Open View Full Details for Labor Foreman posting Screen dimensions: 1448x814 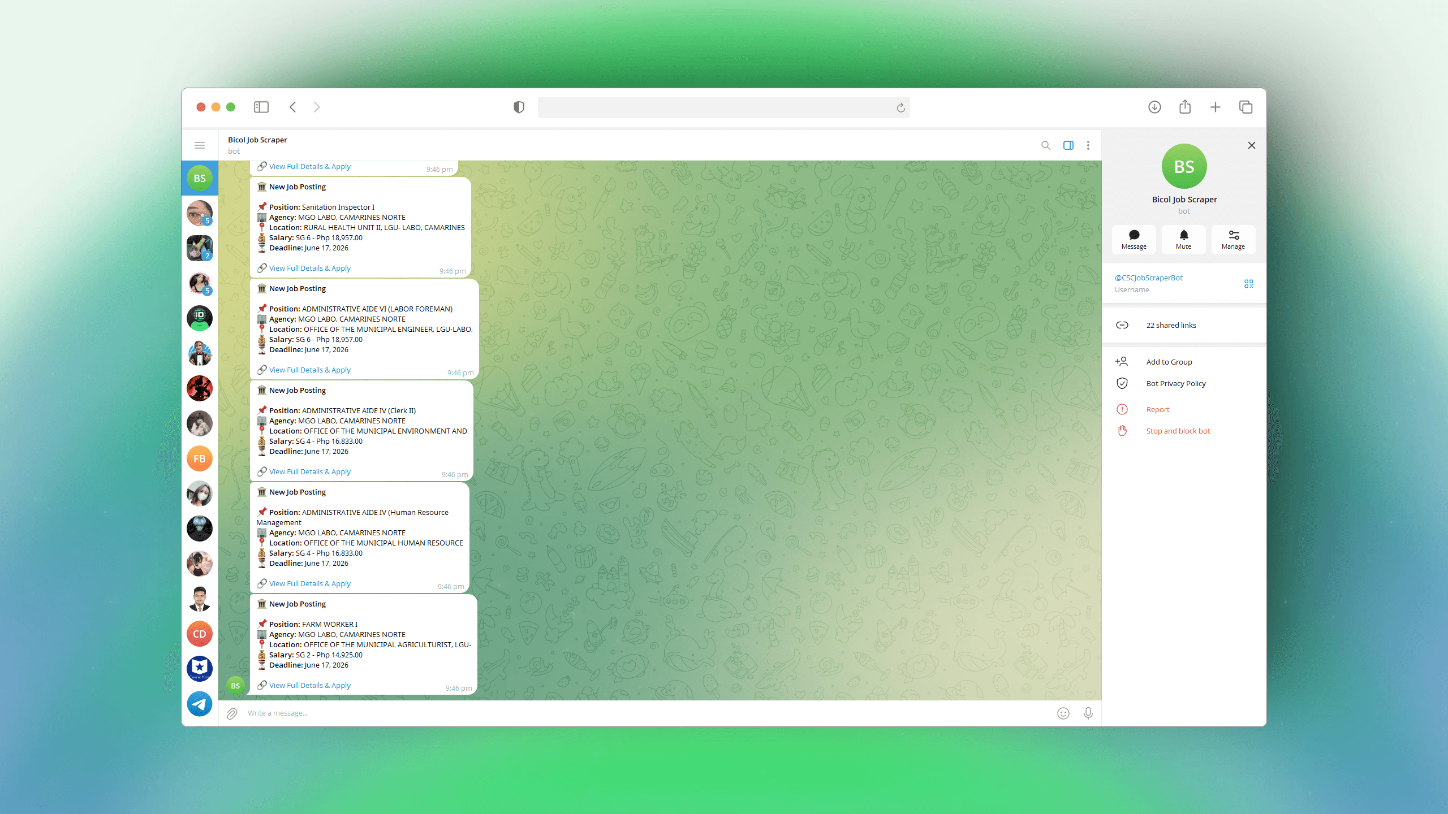point(310,370)
